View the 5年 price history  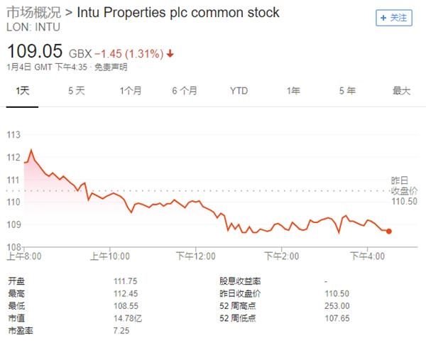tap(347, 90)
